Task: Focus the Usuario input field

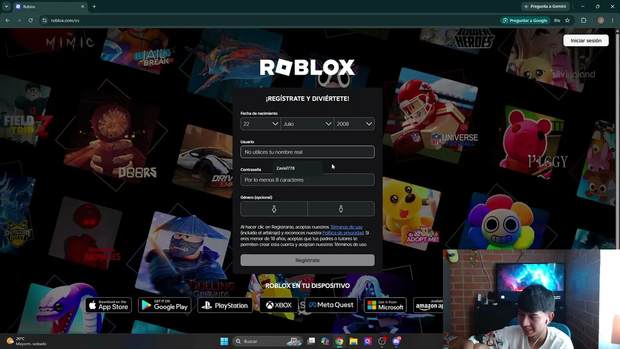Action: [x=308, y=152]
